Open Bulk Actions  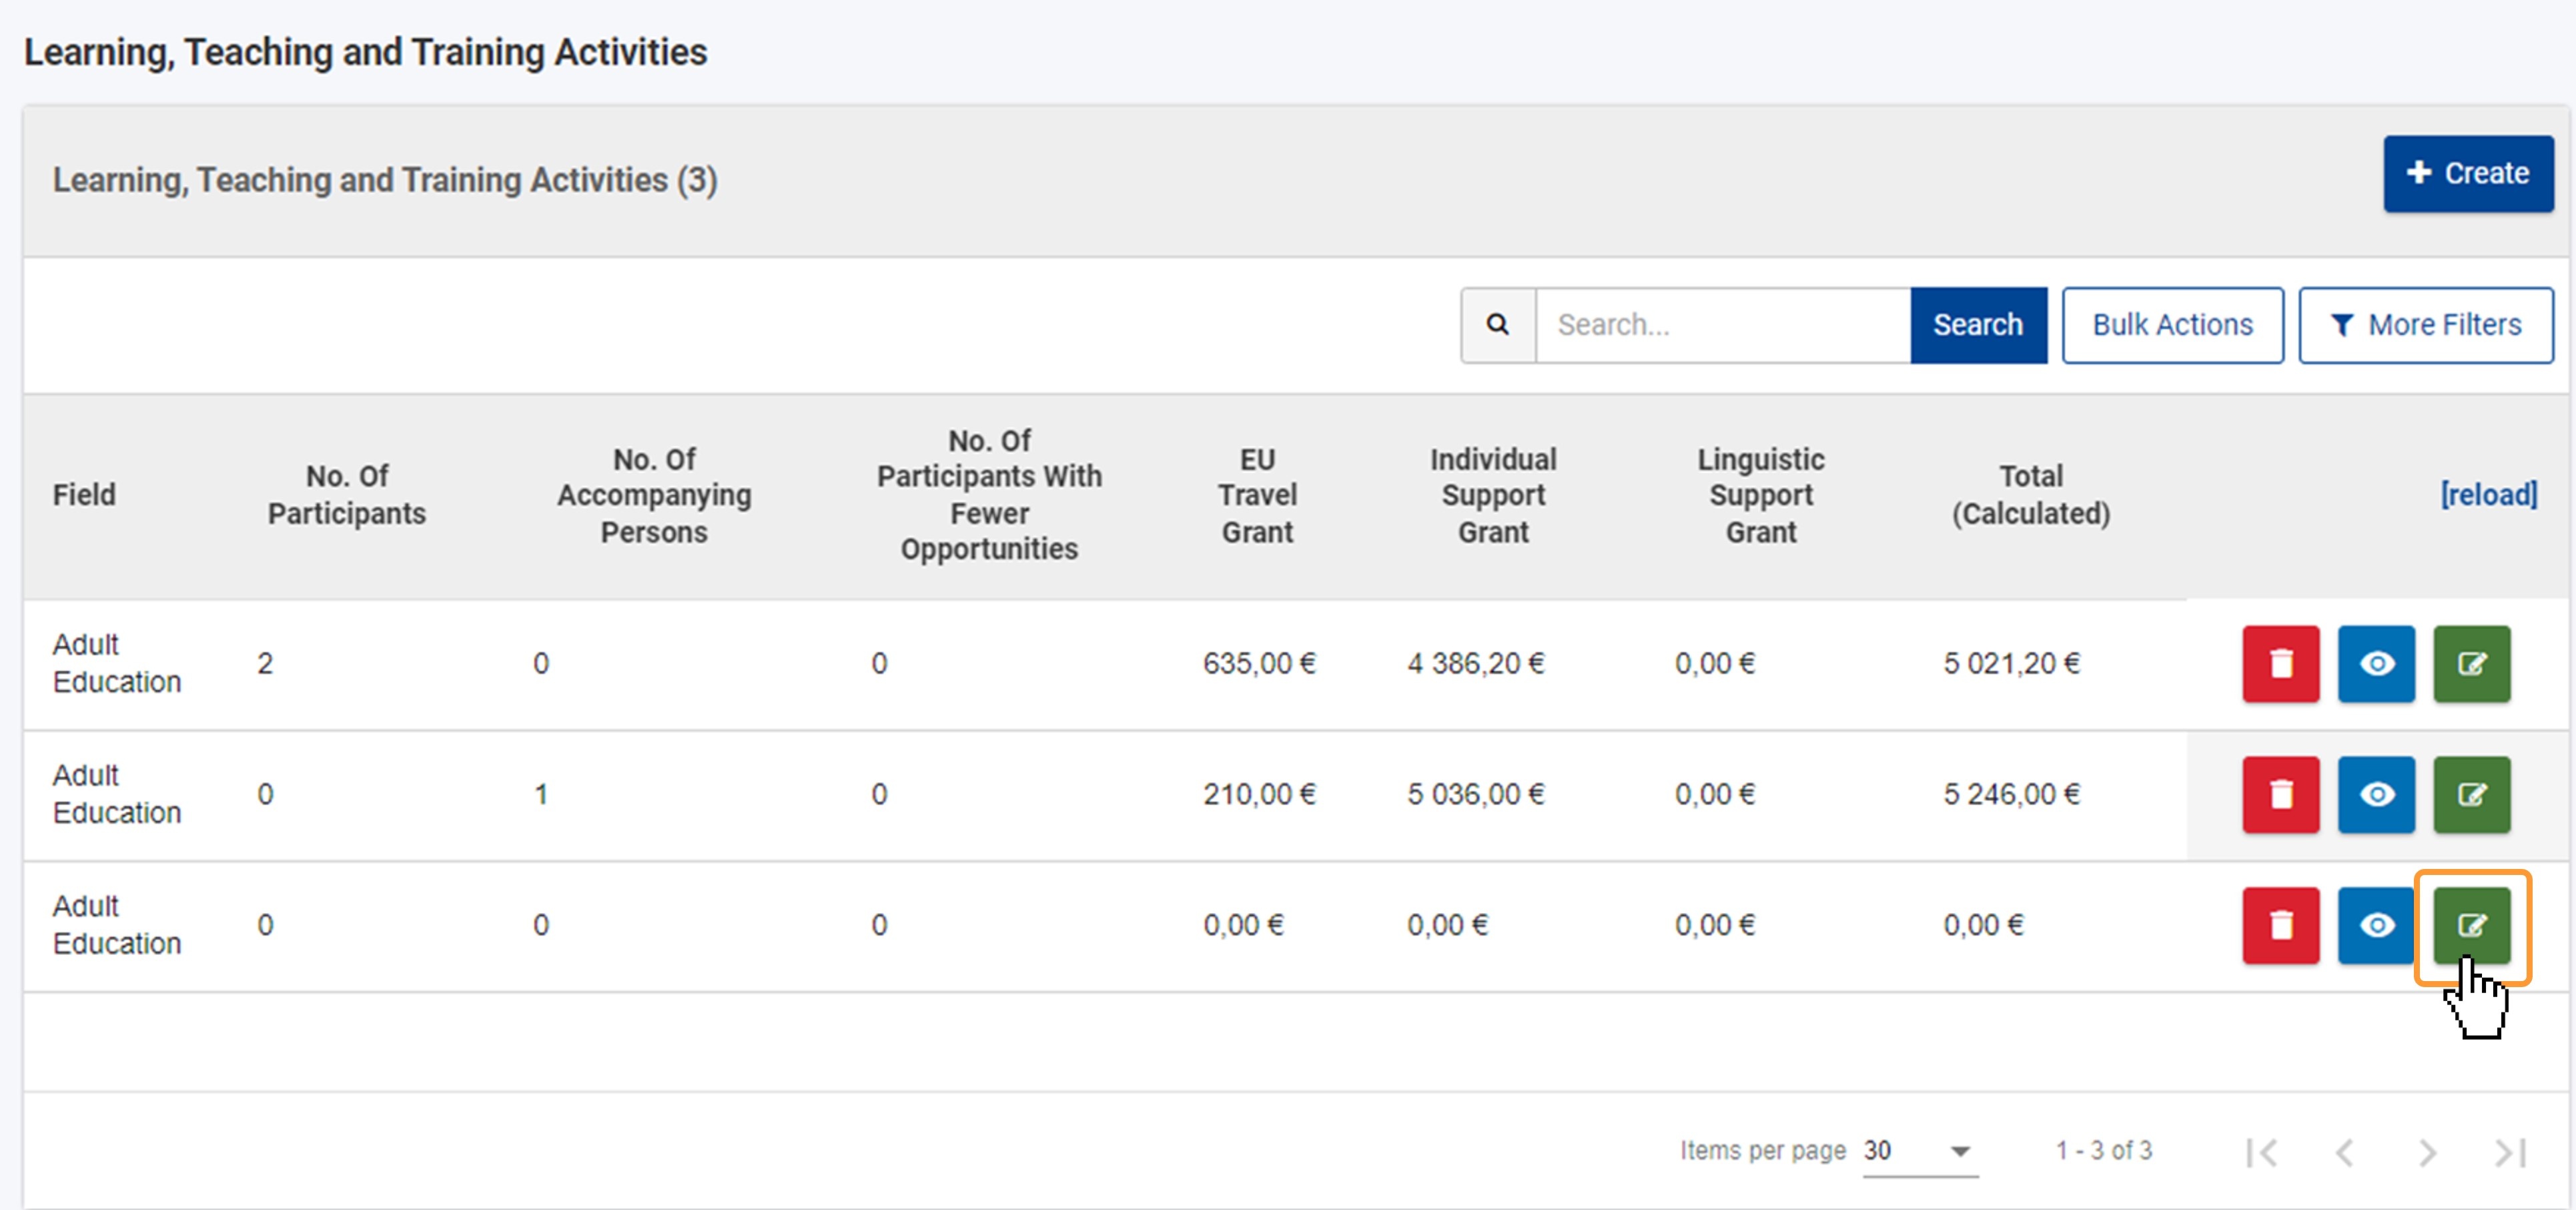[x=2172, y=325]
